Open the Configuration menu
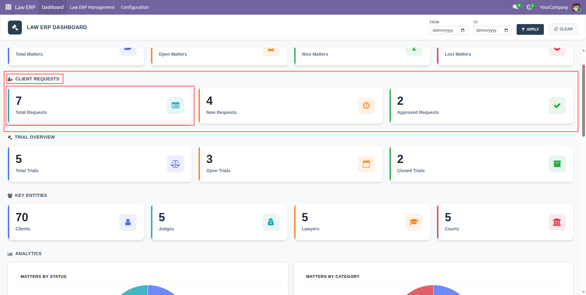The height and width of the screenshot is (295, 586). 135,7
